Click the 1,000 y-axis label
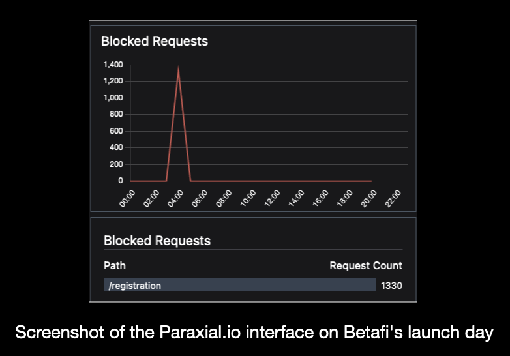This screenshot has height=356, width=510. click(113, 98)
